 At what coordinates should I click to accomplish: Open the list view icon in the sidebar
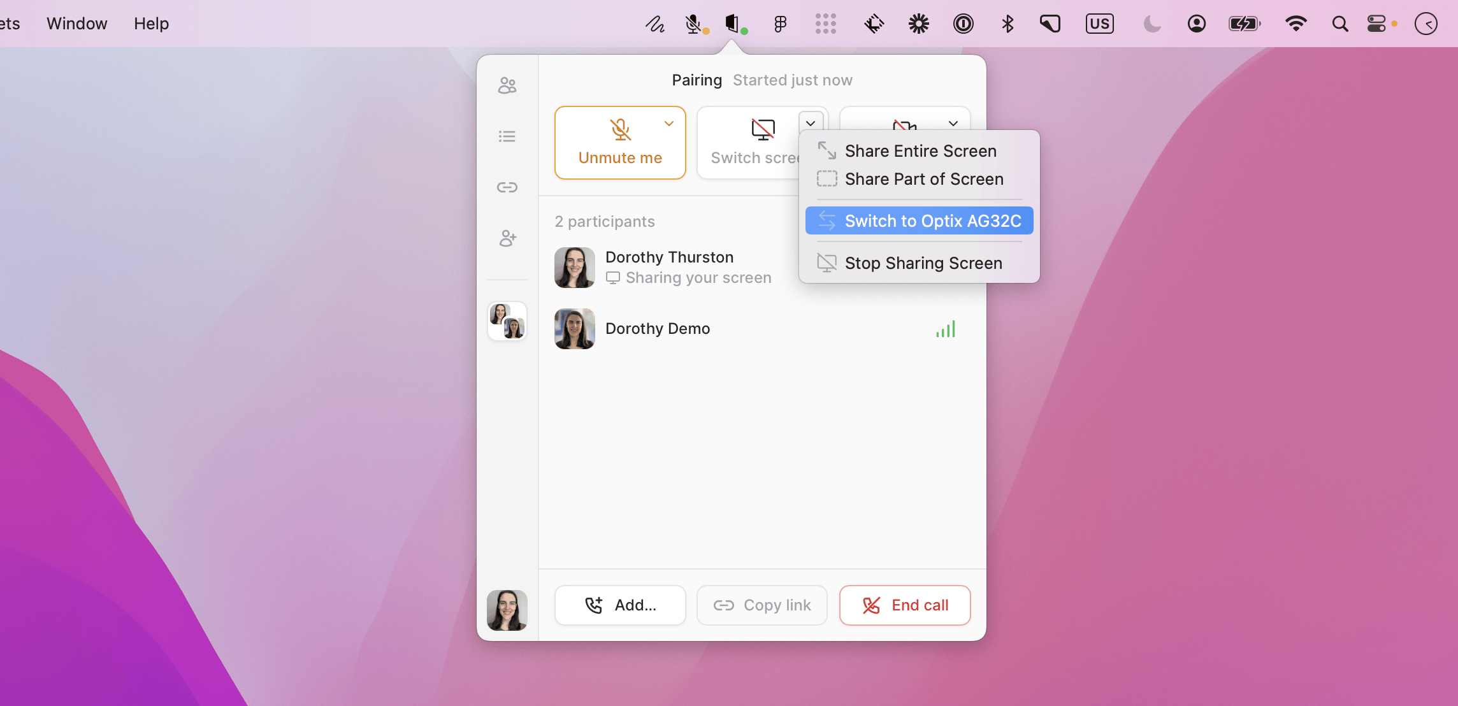tap(507, 136)
